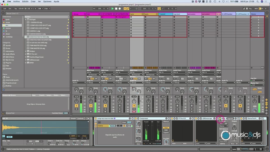Screen dimensions: 270x152
Task: Open the Audio Effects category
Action: coord(10,54)
